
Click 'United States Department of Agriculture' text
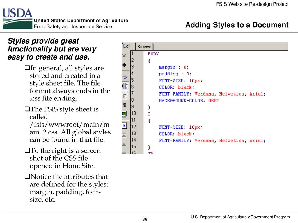click(x=81, y=21)
